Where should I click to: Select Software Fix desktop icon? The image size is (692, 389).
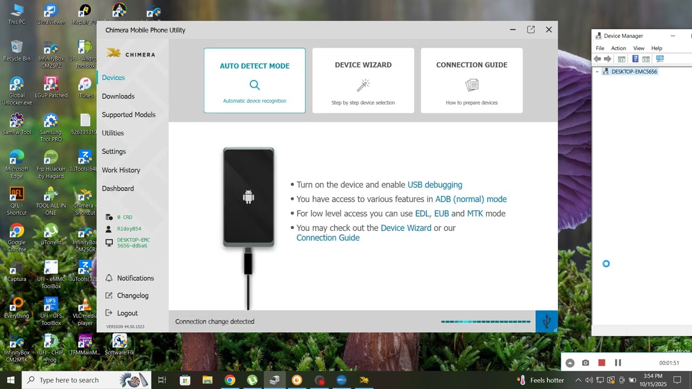119,345
